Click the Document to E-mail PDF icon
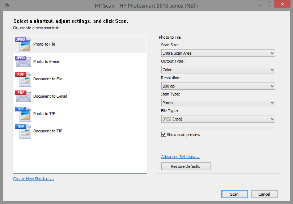Image resolution: width=293 pixels, height=204 pixels. click(x=23, y=96)
